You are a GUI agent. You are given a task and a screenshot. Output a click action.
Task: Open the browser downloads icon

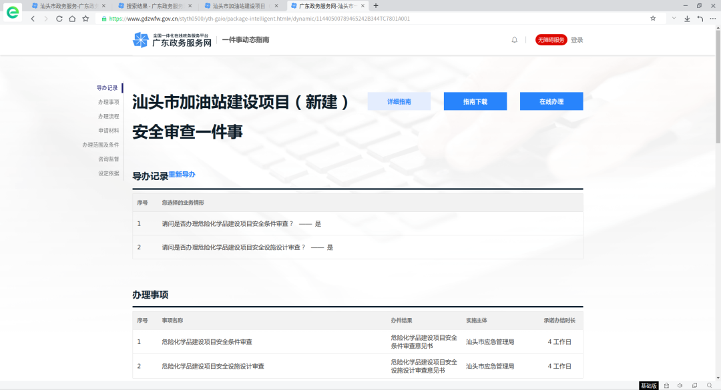[687, 19]
